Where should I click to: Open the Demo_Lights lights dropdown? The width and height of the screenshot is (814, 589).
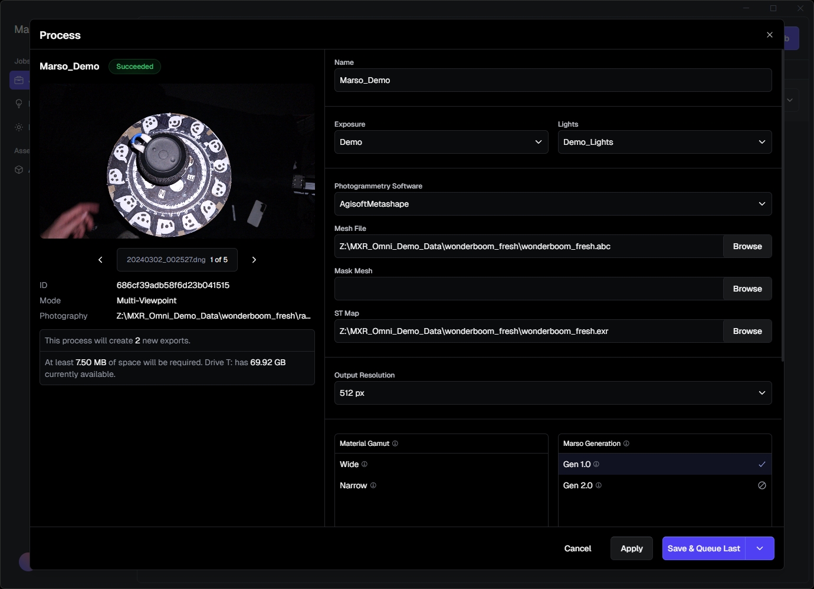coord(664,142)
